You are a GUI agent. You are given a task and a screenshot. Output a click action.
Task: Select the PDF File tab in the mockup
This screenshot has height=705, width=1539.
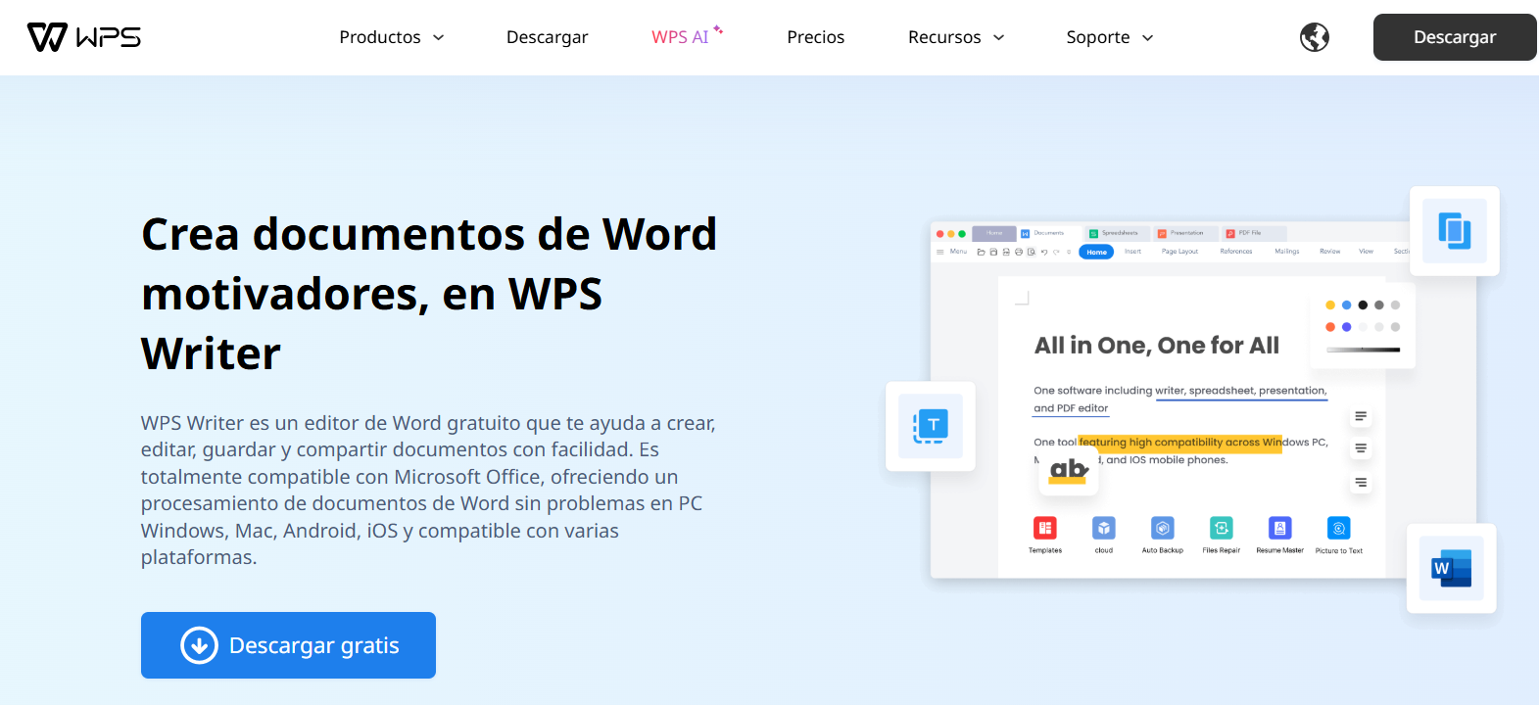1254,233
